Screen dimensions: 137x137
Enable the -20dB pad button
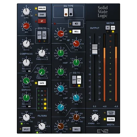click(x=42, y=15)
